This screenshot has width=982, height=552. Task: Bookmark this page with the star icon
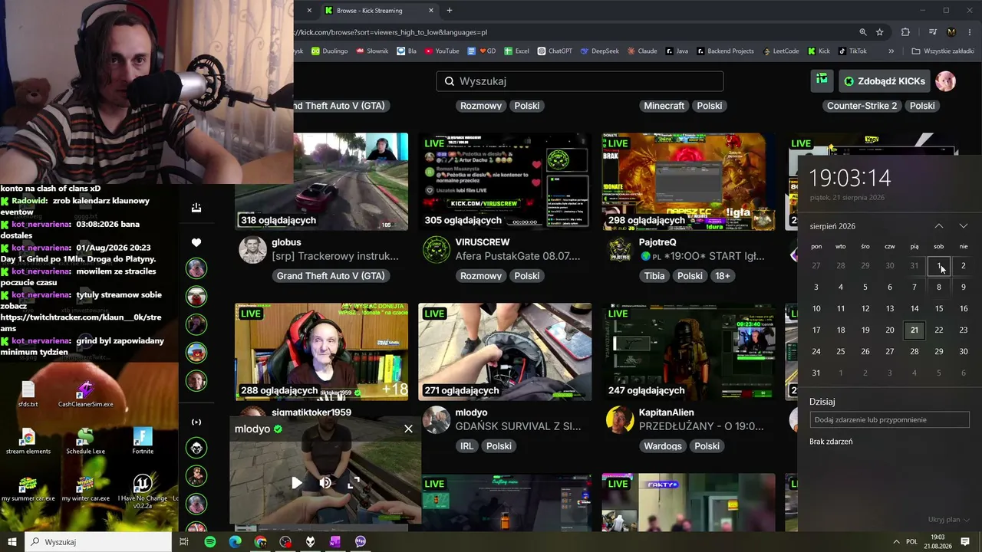tap(880, 32)
